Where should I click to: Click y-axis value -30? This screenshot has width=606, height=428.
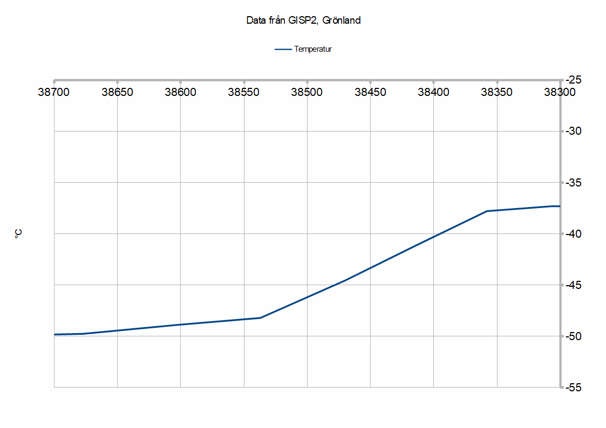574,131
